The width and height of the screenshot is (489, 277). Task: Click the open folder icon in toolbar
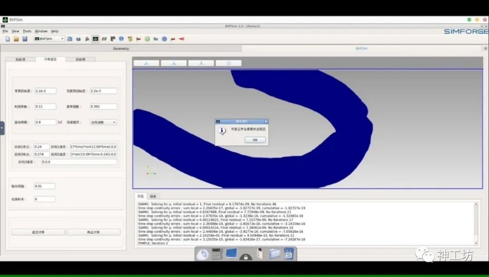click(x=16, y=39)
